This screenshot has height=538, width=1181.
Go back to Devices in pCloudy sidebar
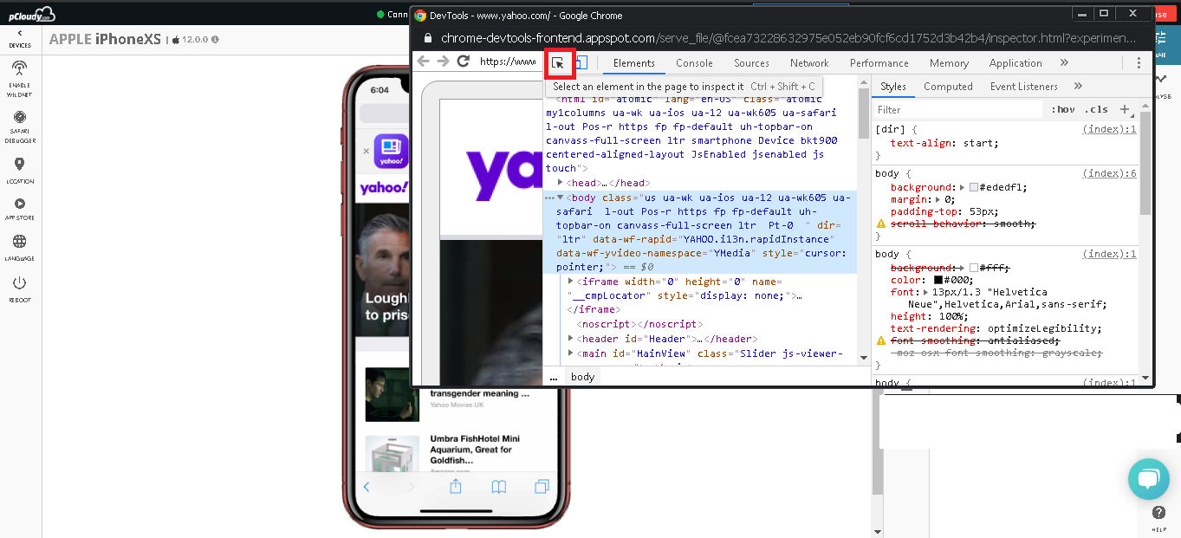click(x=19, y=38)
